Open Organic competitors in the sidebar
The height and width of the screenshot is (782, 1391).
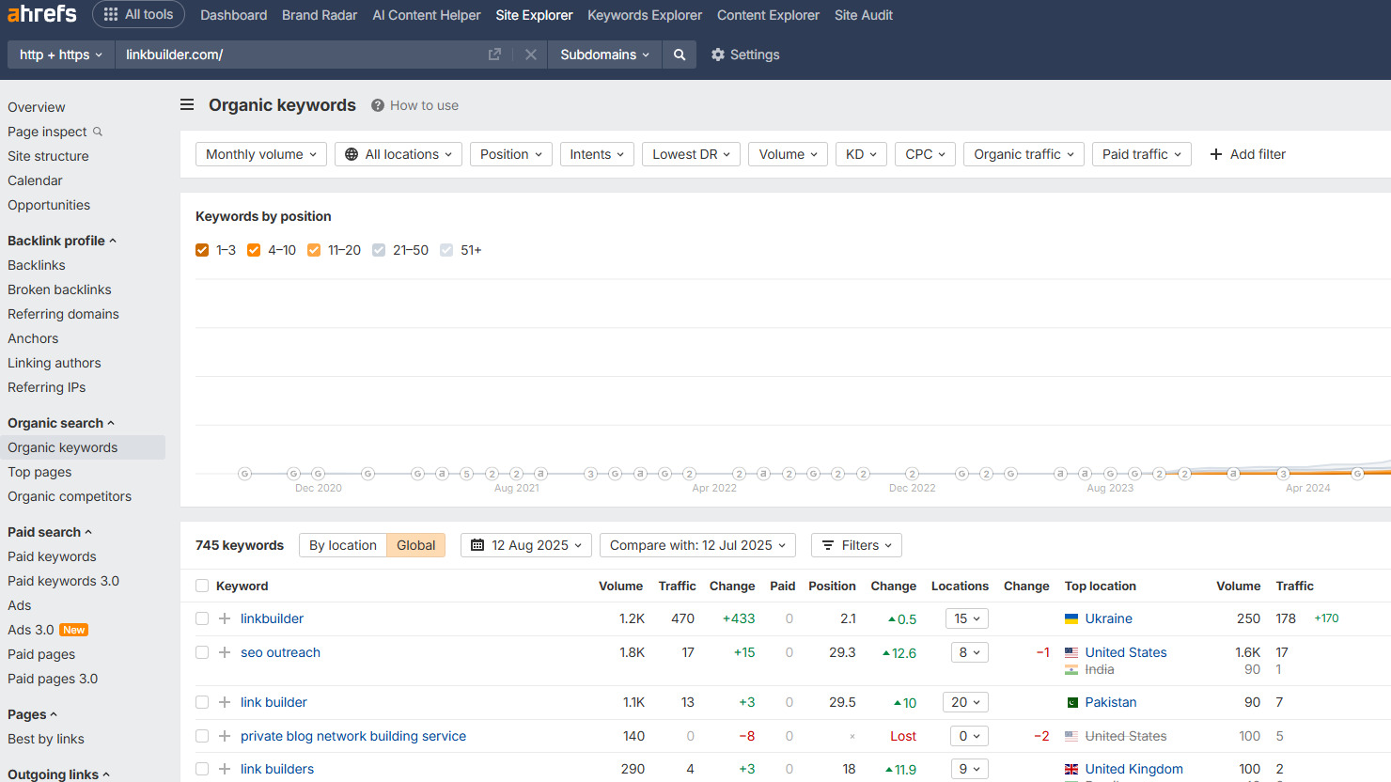[x=70, y=496]
